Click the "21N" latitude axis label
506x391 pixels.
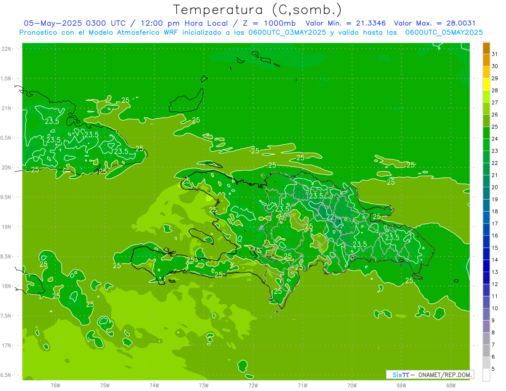click(x=7, y=108)
